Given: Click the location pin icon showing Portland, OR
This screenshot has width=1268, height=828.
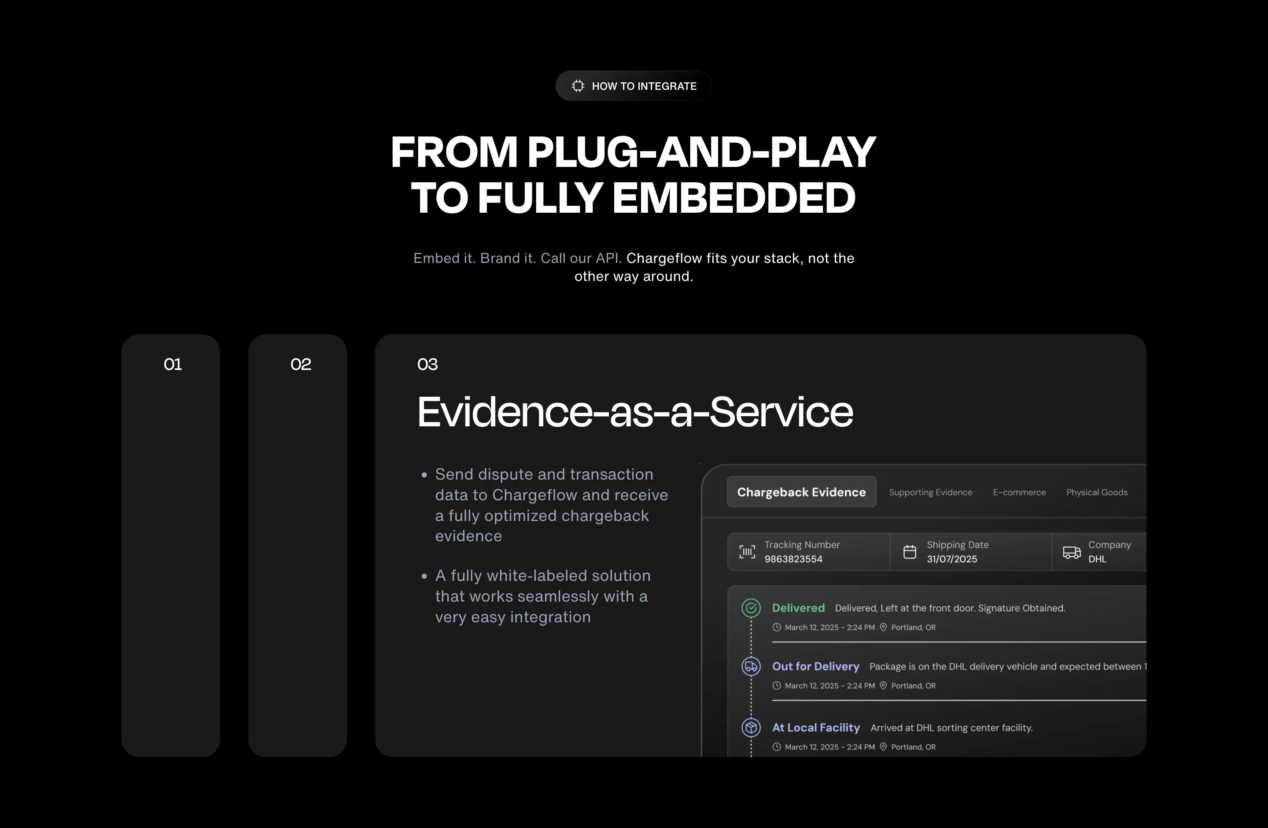Looking at the screenshot, I should (882, 627).
